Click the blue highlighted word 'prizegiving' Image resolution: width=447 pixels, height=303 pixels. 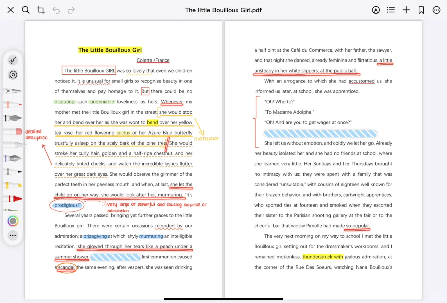95,236
